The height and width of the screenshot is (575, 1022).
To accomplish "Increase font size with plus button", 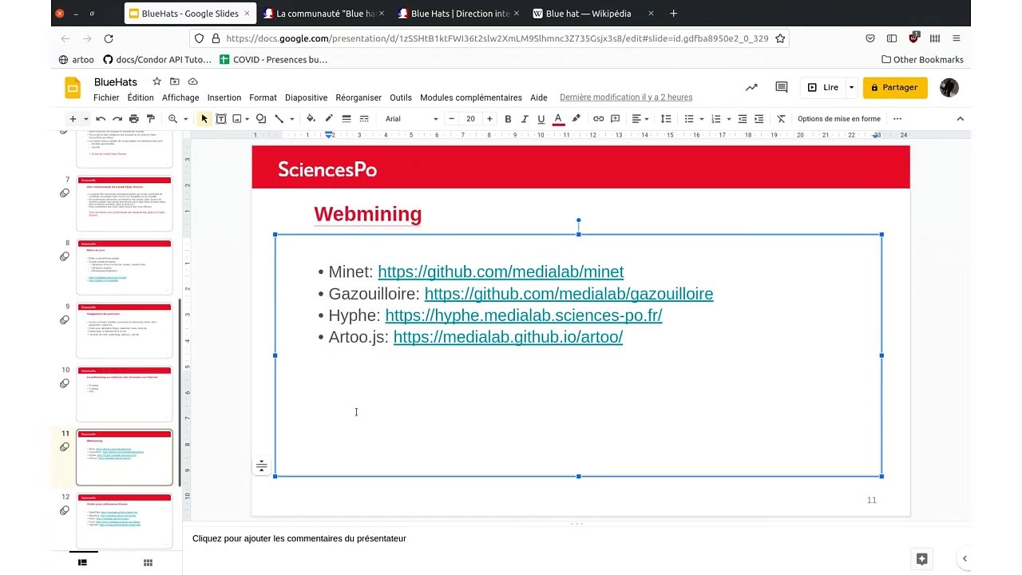I will pyautogui.click(x=489, y=119).
